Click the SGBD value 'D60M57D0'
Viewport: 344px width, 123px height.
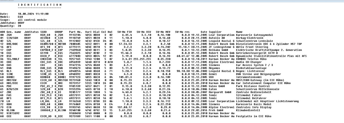[47, 44]
